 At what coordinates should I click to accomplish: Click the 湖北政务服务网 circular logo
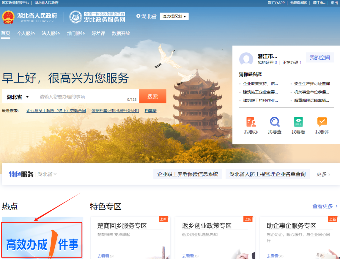tap(76, 17)
